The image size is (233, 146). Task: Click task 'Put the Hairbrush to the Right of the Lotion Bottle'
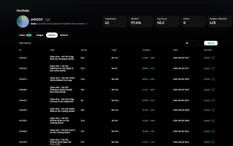click(62, 68)
